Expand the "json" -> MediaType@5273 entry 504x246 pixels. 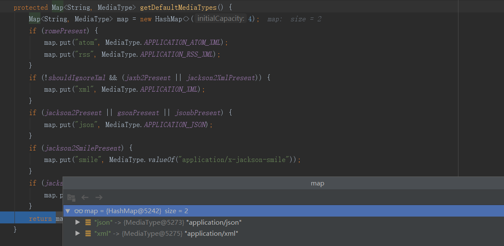click(77, 223)
